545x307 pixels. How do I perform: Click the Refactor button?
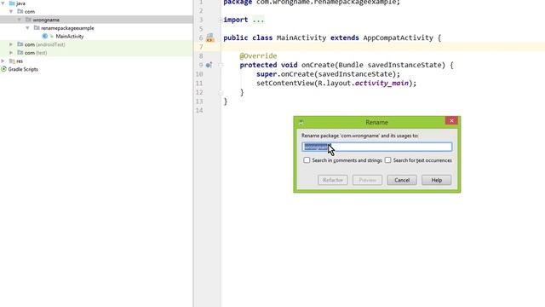[x=333, y=180]
